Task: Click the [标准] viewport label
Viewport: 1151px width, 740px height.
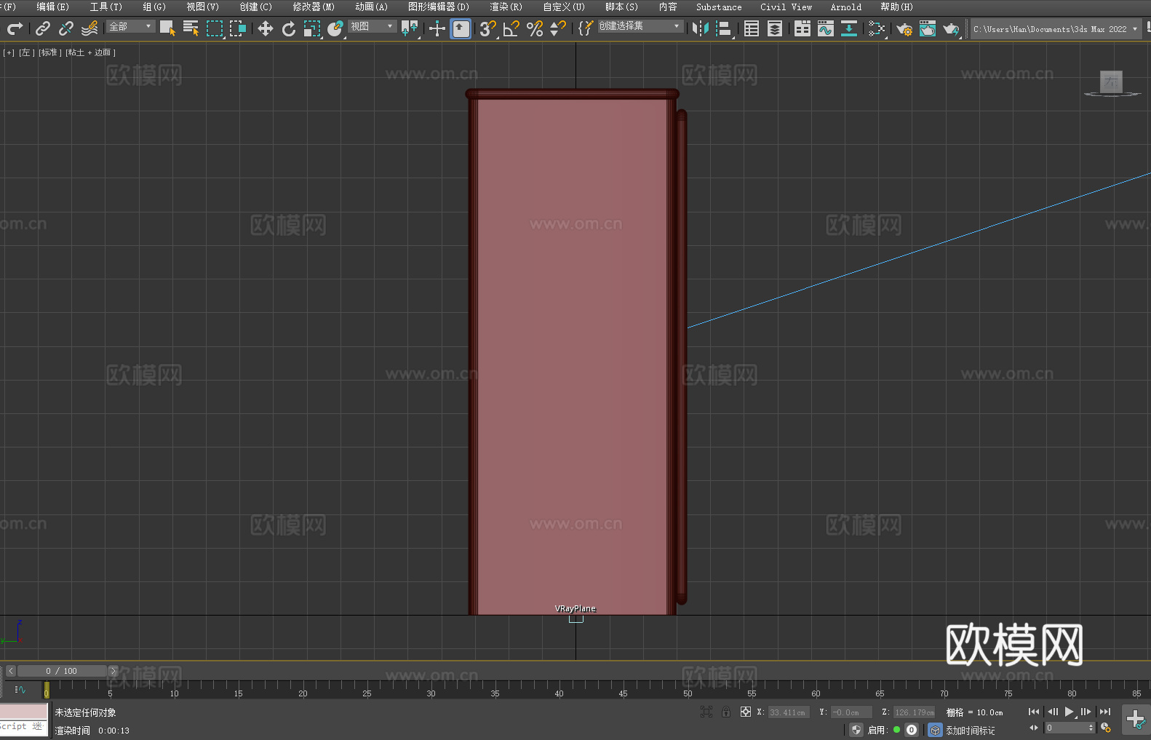Action: pos(49,52)
